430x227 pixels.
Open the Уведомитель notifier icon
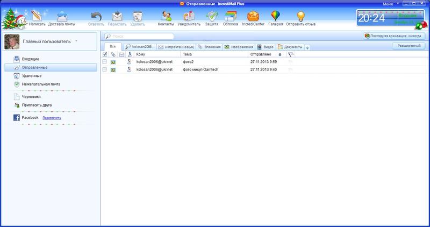pos(188,16)
